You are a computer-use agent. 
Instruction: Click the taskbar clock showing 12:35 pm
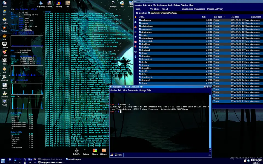point(256,160)
